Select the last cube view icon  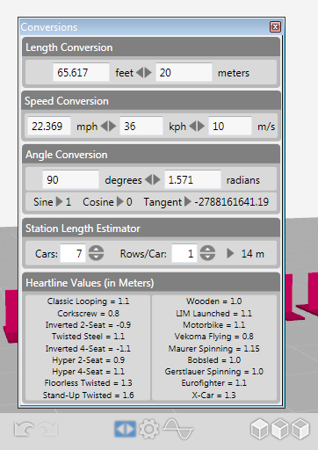pyautogui.click(x=300, y=429)
